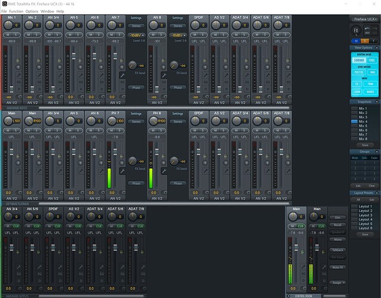Toggle global Solo master S button

click(x=365, y=41)
